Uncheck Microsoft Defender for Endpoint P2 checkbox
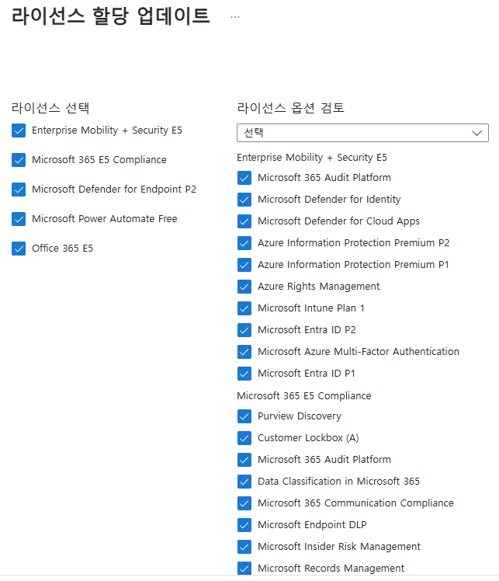The width and height of the screenshot is (499, 581). (x=19, y=190)
